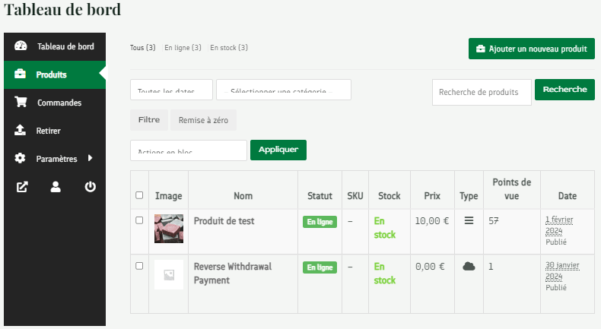The width and height of the screenshot is (601, 329).
Task: Click the Produits briefcase icon
Action: [21, 74]
